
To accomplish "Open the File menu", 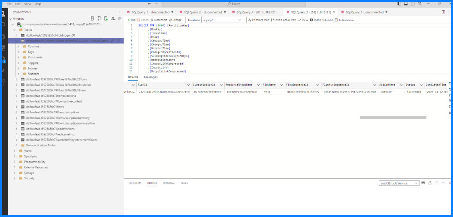I will point(9,4).
